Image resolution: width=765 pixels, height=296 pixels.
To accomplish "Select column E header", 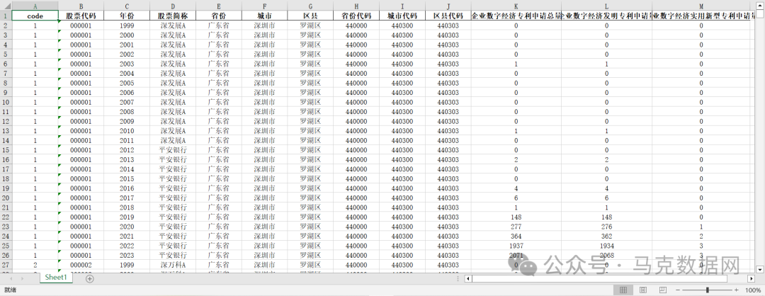I will coord(219,6).
